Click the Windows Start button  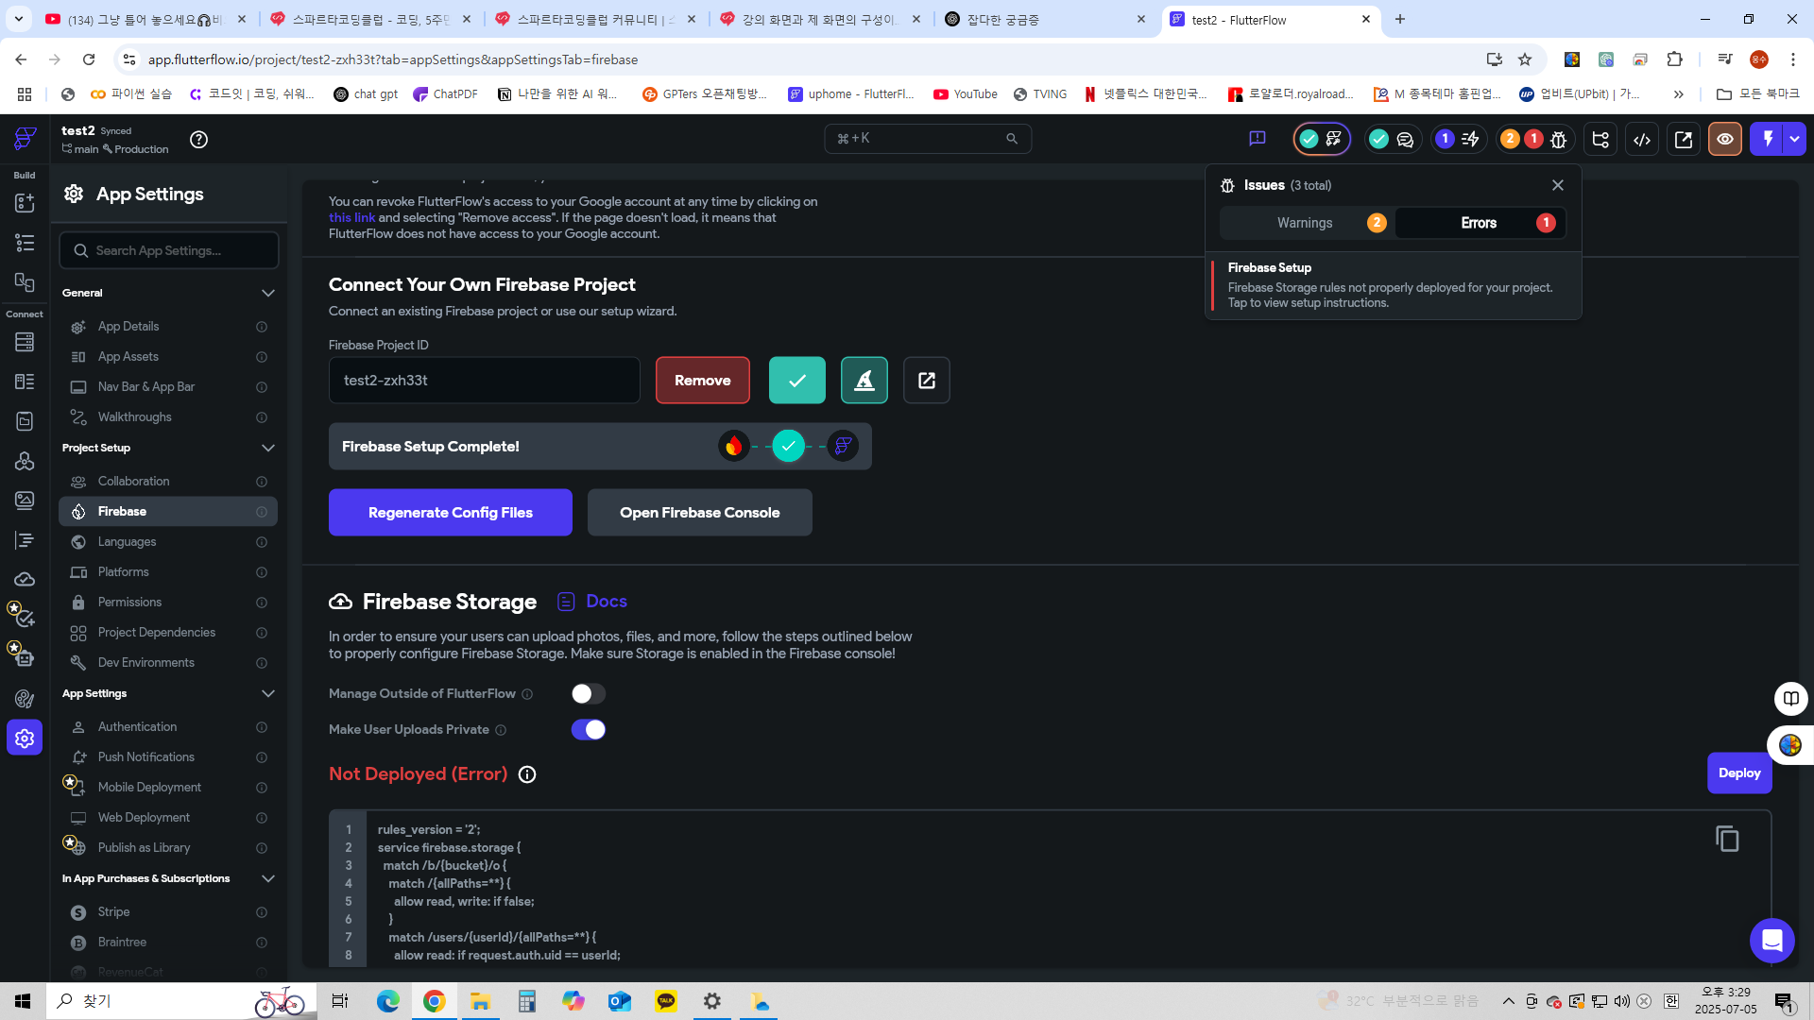(23, 1001)
